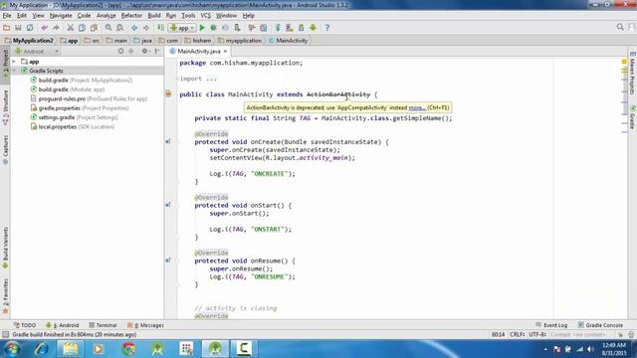Image resolution: width=637 pixels, height=358 pixels.
Task: Toggle the TODO tool window
Action: coord(24,325)
